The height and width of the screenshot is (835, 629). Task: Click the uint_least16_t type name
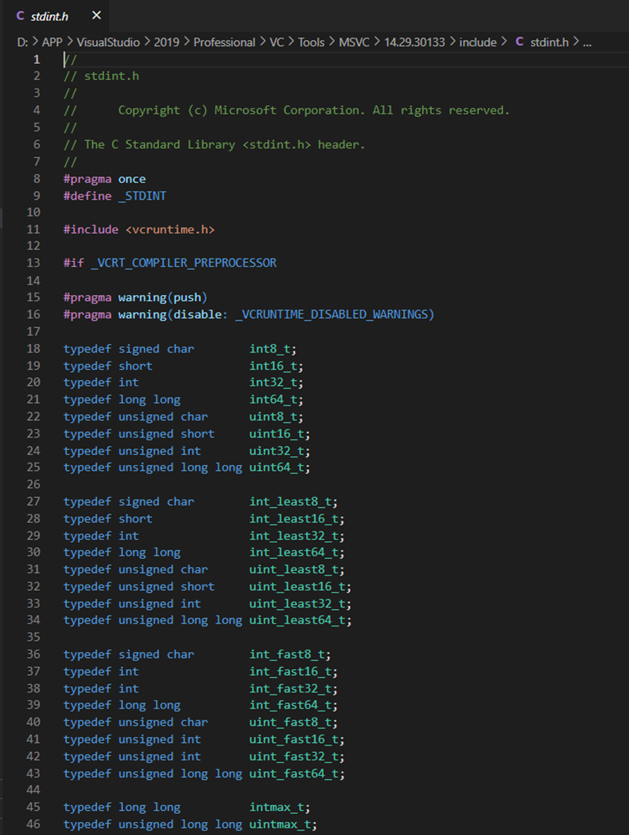(x=297, y=586)
